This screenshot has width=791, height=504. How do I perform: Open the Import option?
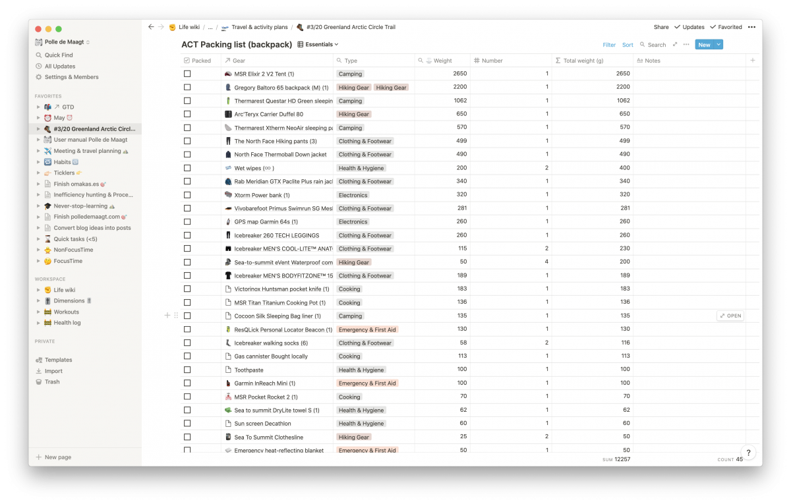pos(53,371)
